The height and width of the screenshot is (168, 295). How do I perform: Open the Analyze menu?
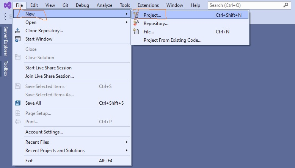pyautogui.click(x=104, y=5)
